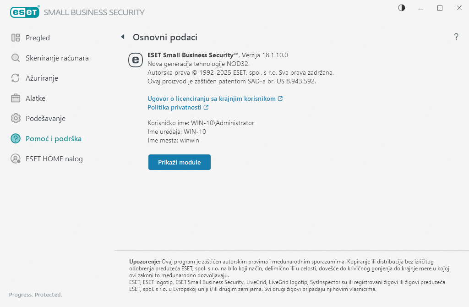469x307 pixels.
Task: Select Ažuriranje in the sidebar
Action: [42, 78]
